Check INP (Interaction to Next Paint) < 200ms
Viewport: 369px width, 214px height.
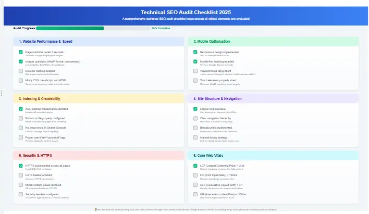[x=195, y=194]
